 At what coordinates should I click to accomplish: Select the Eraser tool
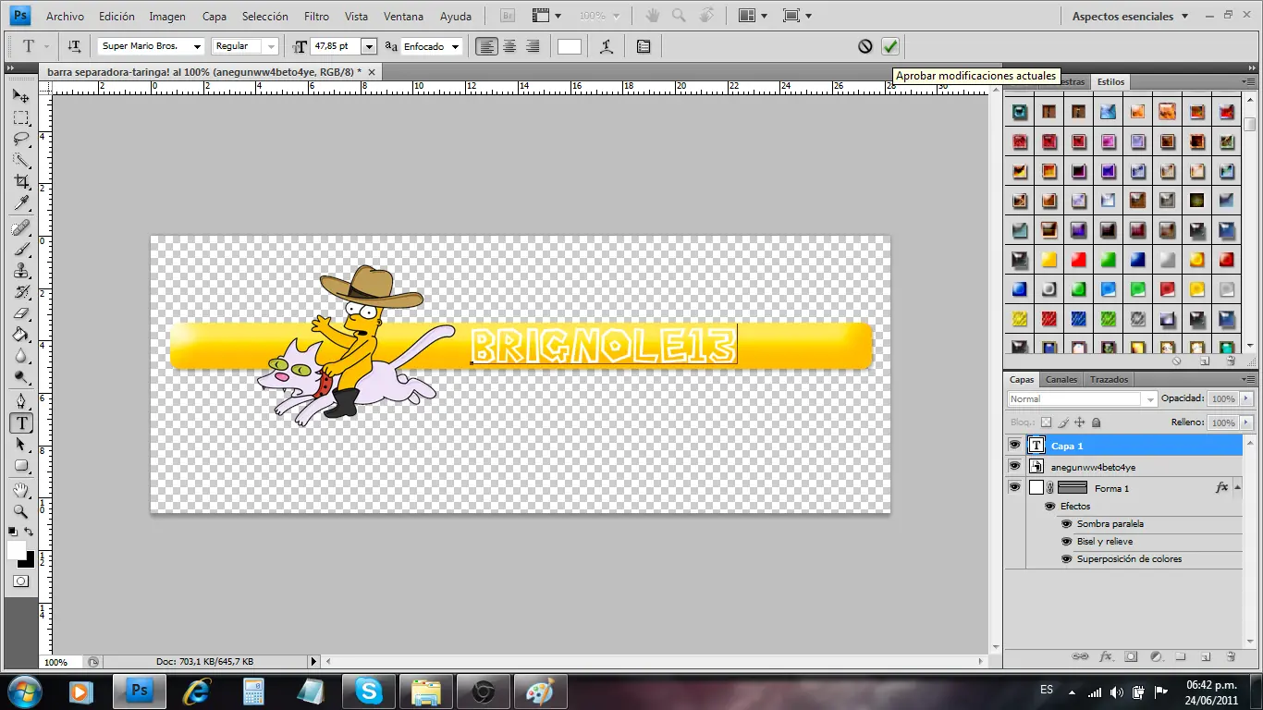(x=20, y=313)
